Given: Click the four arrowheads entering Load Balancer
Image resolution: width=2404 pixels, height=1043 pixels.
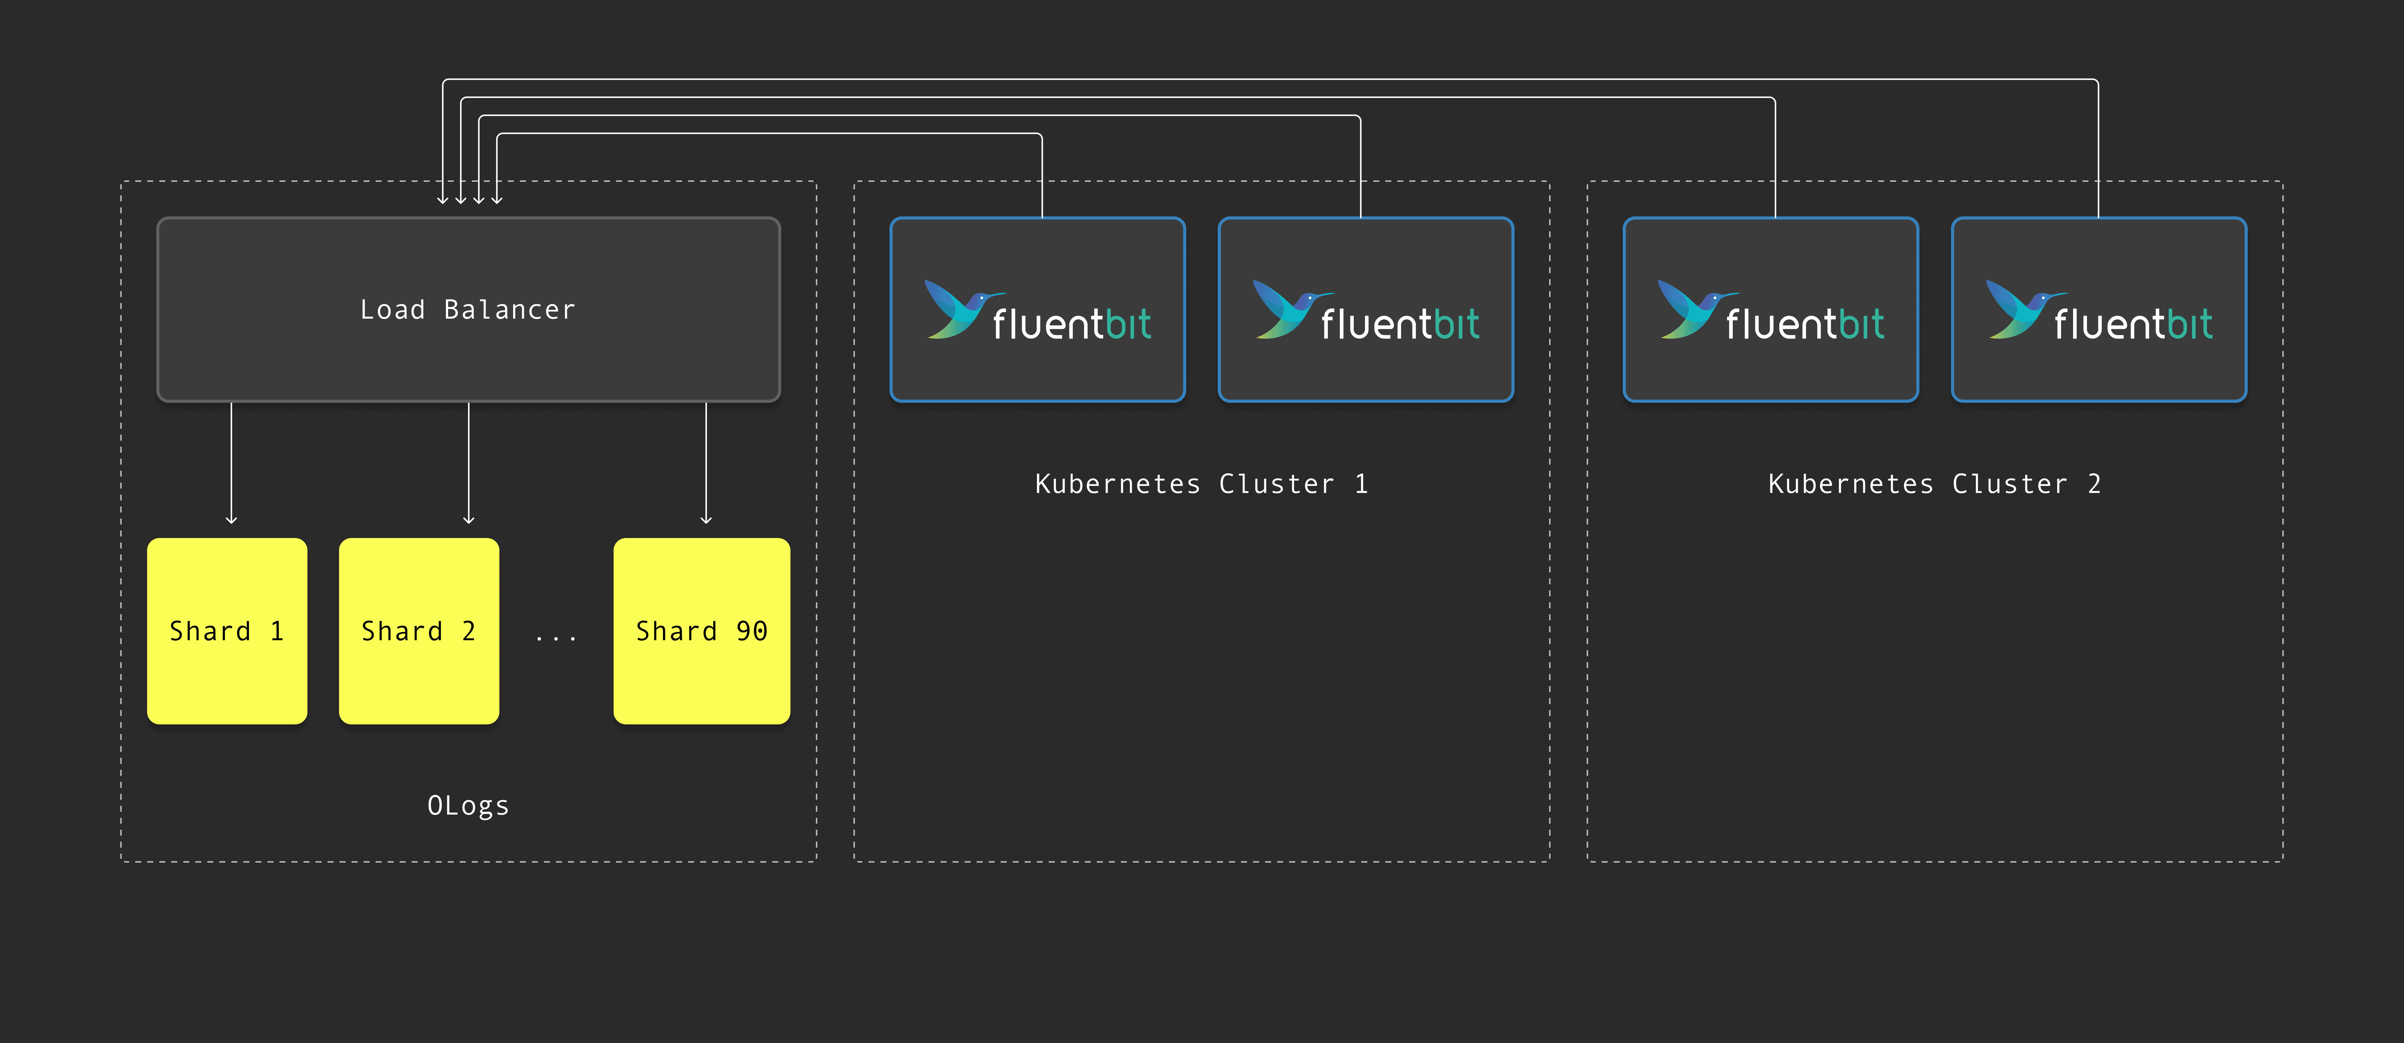Looking at the screenshot, I should click(470, 199).
